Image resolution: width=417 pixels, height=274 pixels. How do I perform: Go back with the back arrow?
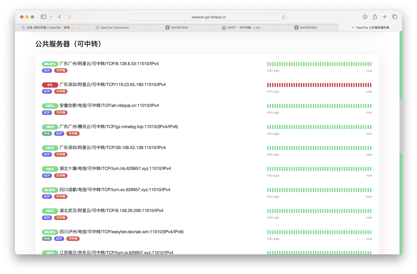[x=60, y=17]
